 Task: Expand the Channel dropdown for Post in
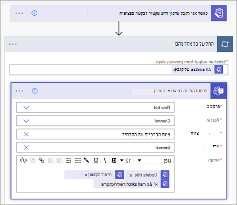[26, 121]
